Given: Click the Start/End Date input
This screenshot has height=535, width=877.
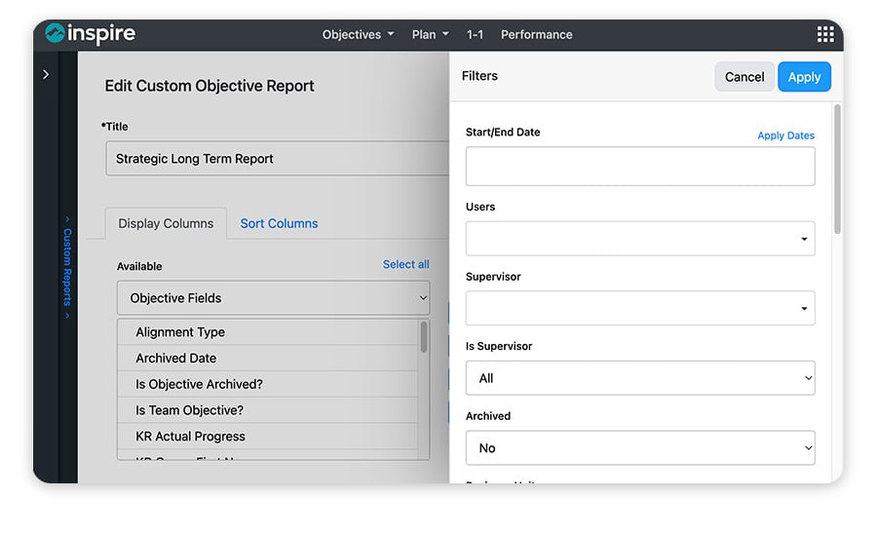Looking at the screenshot, I should click(640, 167).
